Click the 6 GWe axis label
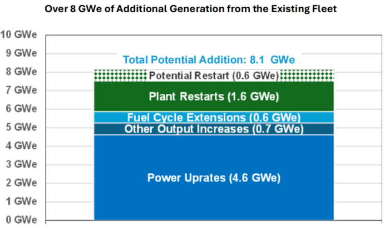The image size is (385, 227). pyautogui.click(x=21, y=109)
